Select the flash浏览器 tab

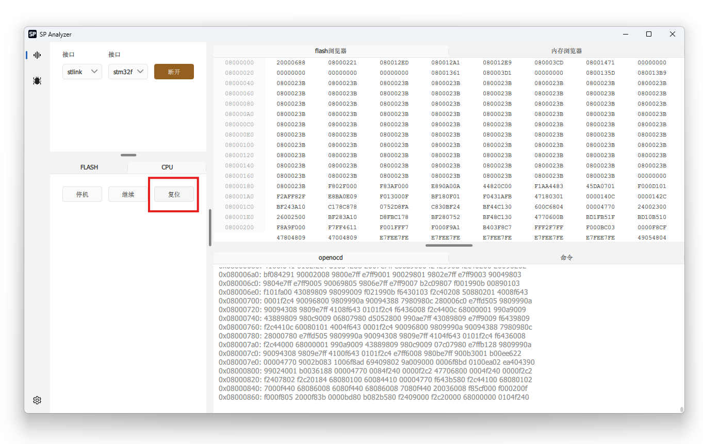(331, 51)
